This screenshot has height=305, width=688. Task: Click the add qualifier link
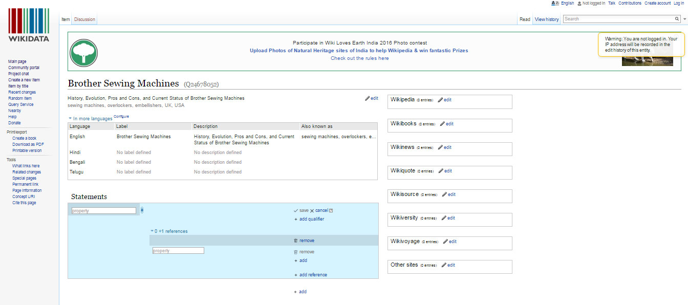[x=312, y=219]
